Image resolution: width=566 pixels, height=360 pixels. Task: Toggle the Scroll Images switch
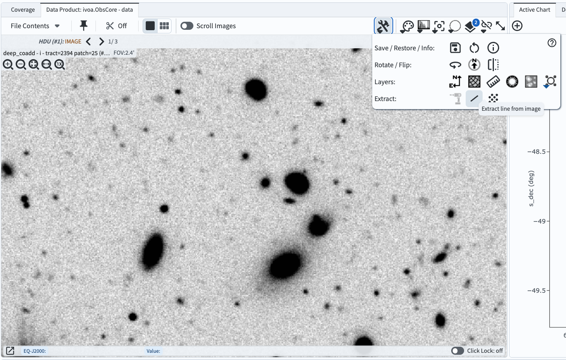click(187, 26)
